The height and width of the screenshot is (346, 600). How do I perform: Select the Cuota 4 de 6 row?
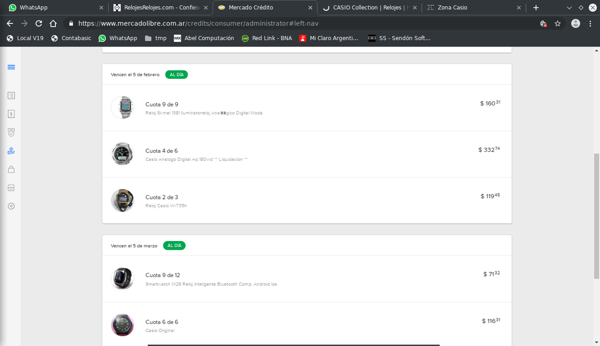307,154
